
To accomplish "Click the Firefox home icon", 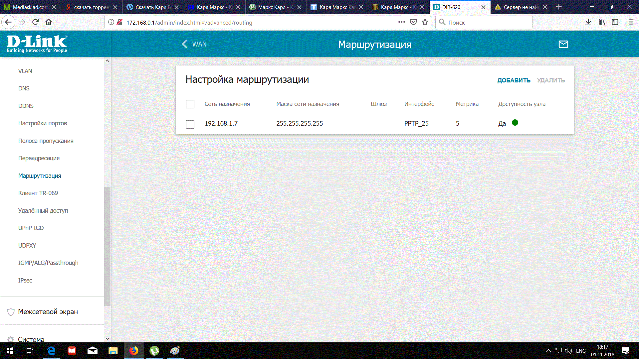I will pos(49,22).
